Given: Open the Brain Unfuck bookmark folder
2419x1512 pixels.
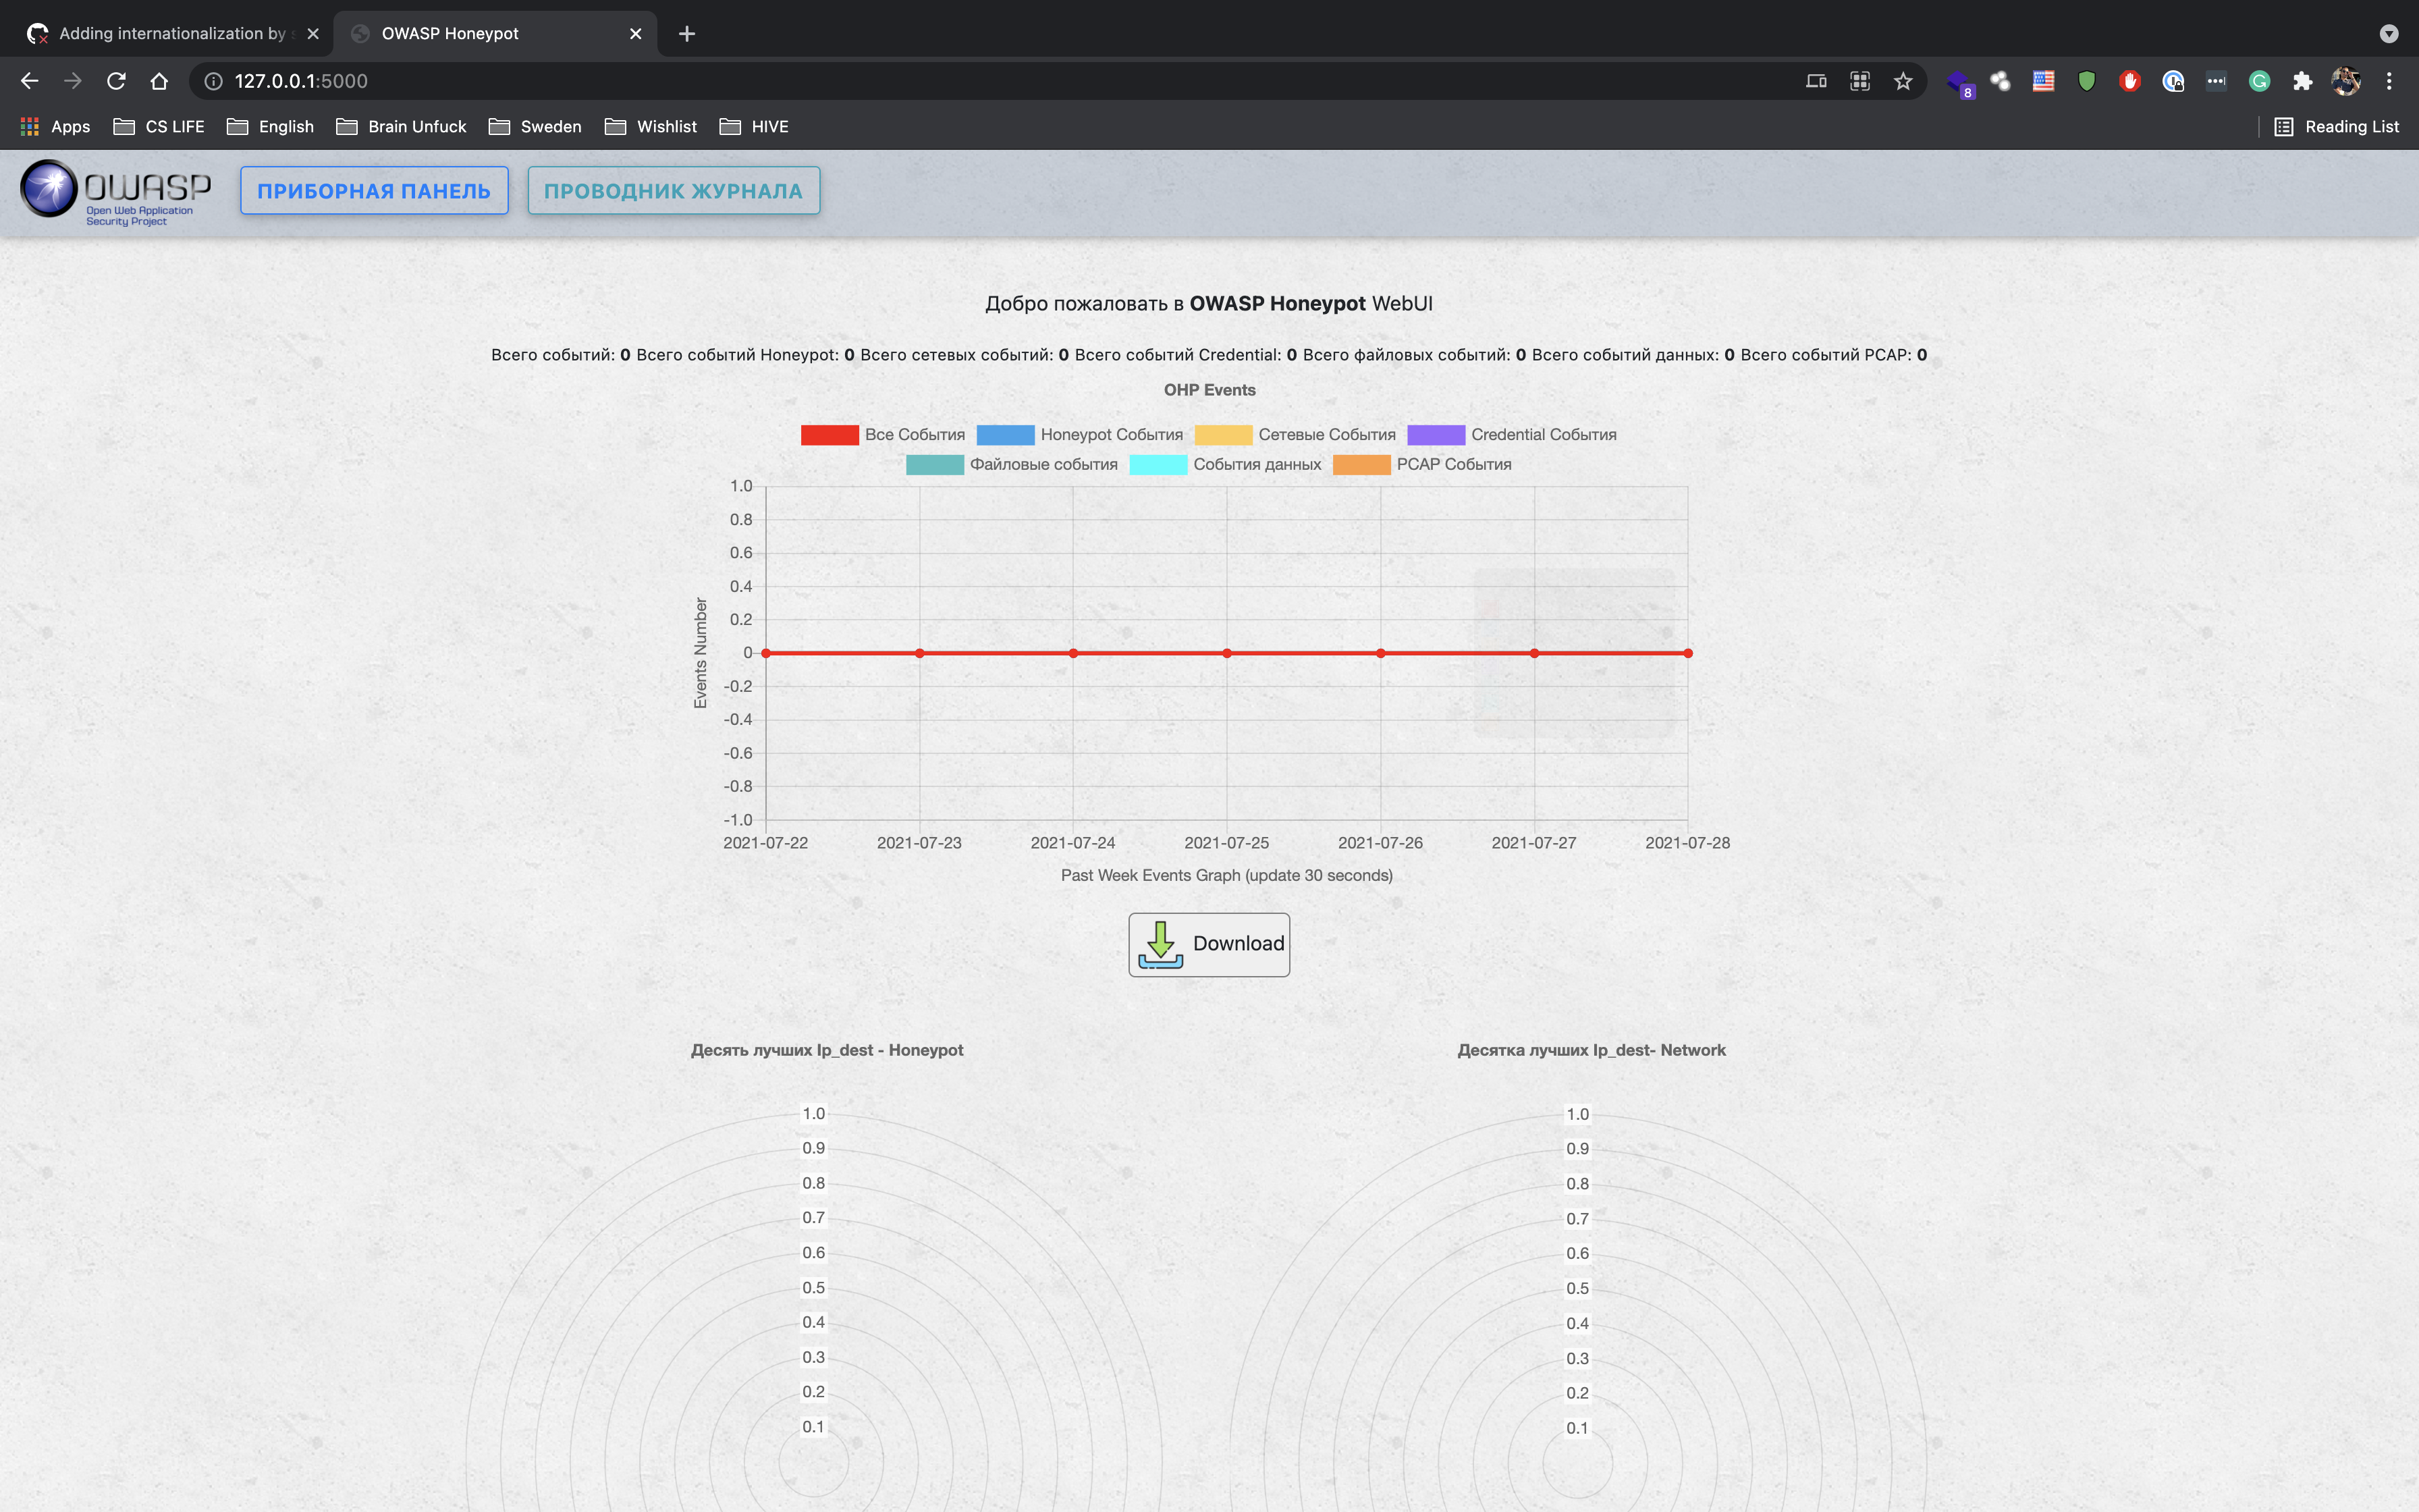Looking at the screenshot, I should pyautogui.click(x=402, y=126).
